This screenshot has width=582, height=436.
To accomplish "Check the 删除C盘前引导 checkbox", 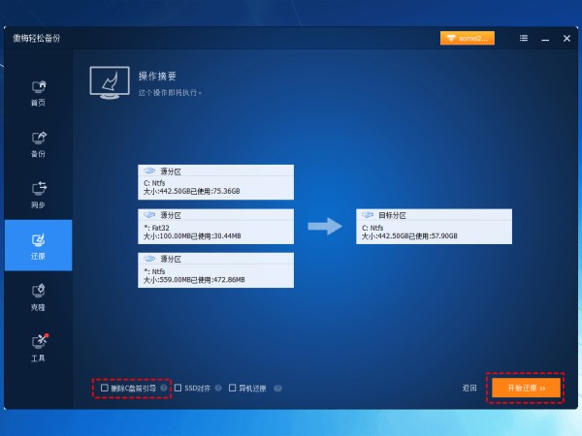I will (x=105, y=388).
